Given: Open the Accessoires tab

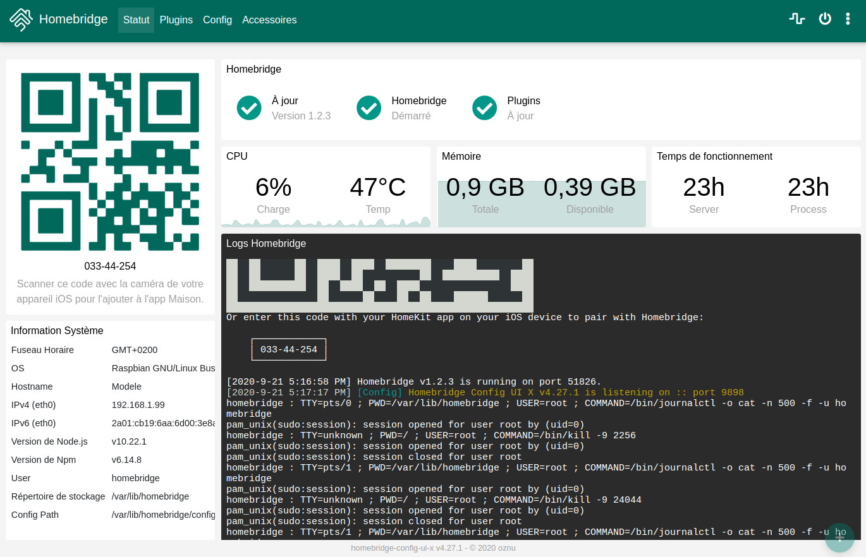Looking at the screenshot, I should click(x=269, y=20).
